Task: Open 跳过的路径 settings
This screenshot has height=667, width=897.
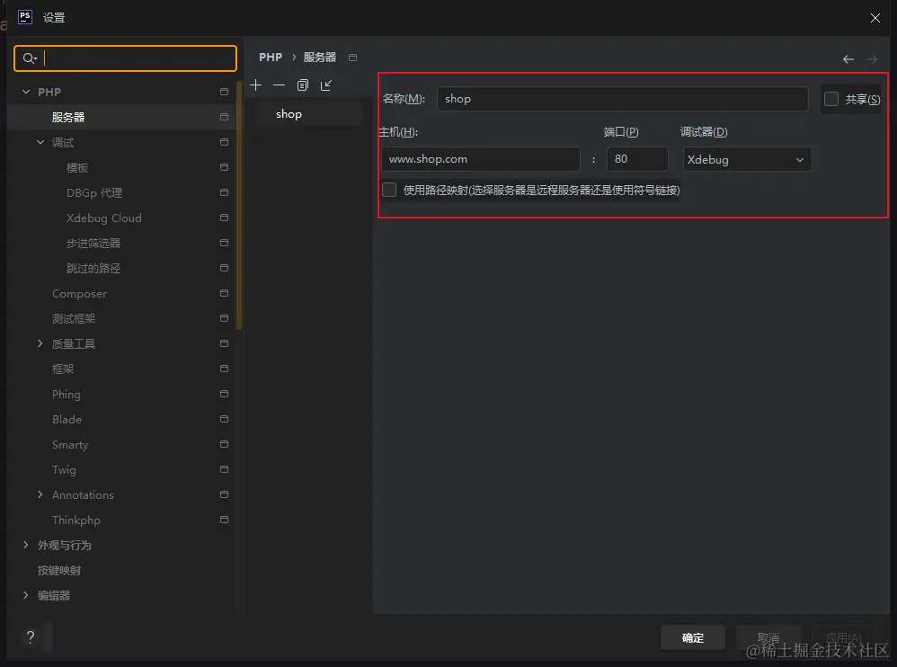Action: click(93, 268)
